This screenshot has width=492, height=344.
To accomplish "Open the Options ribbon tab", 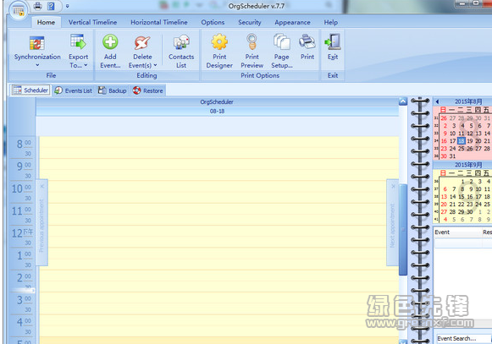I will click(213, 22).
